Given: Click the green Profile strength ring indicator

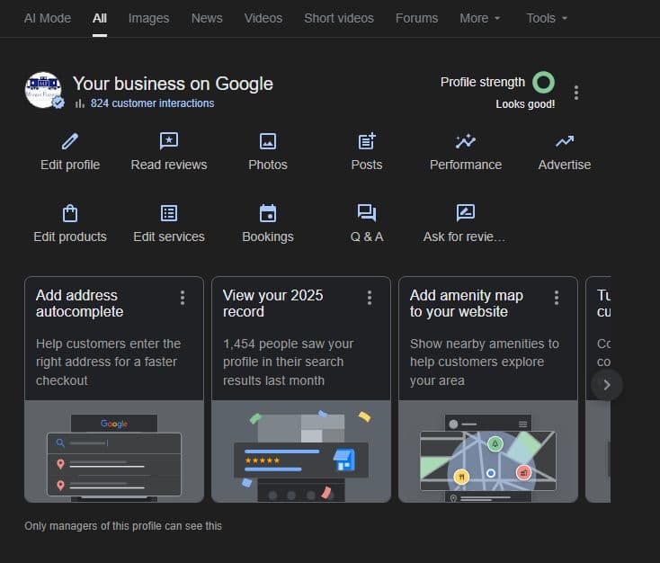Looking at the screenshot, I should click(543, 83).
